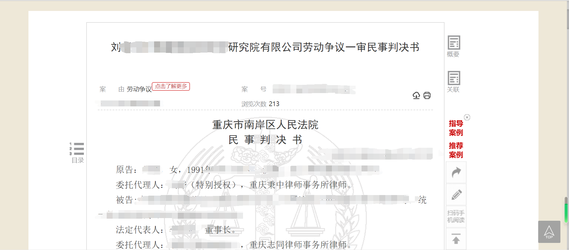569x250 pixels.
Task: Click the 劳动争议 case cause text
Action: point(139,89)
